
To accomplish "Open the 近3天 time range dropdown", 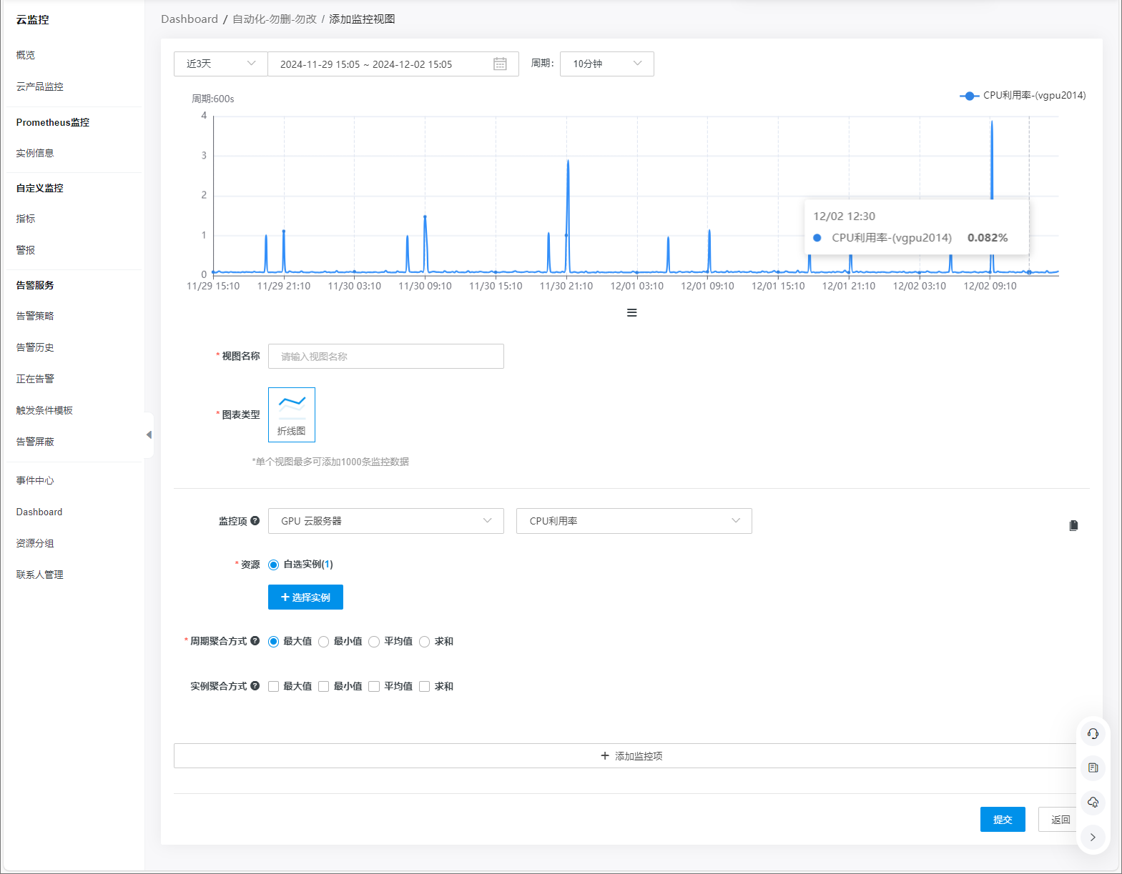I will [x=220, y=64].
